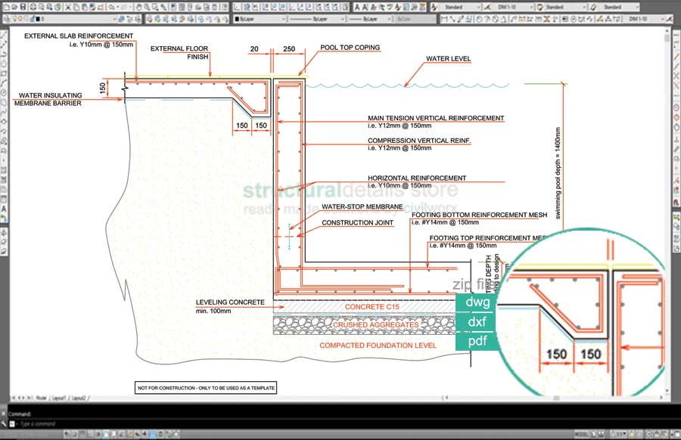Click the Plot icon to print

click(33, 6)
